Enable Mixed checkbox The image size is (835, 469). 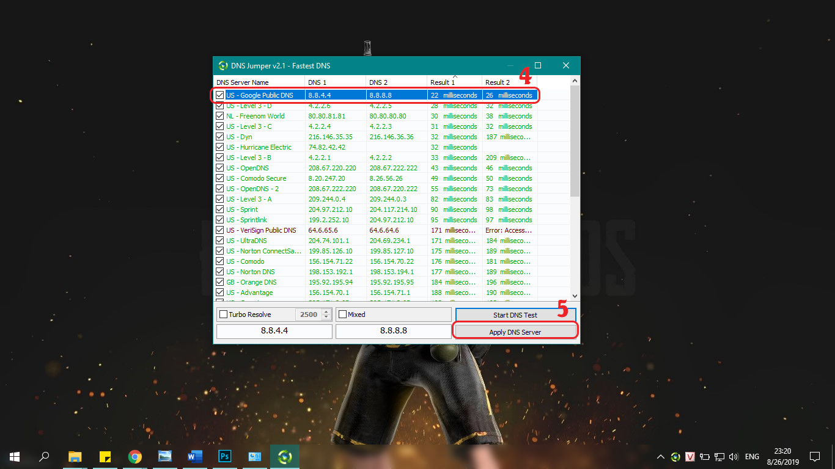click(x=342, y=314)
